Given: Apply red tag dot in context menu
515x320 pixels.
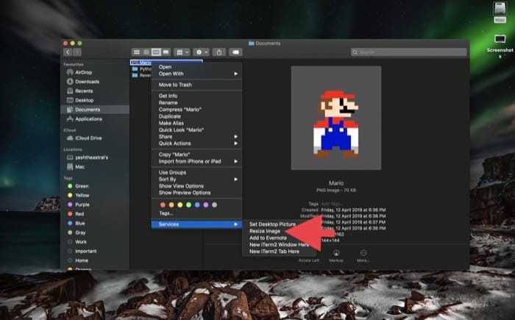Looking at the screenshot, I should click(x=163, y=205).
